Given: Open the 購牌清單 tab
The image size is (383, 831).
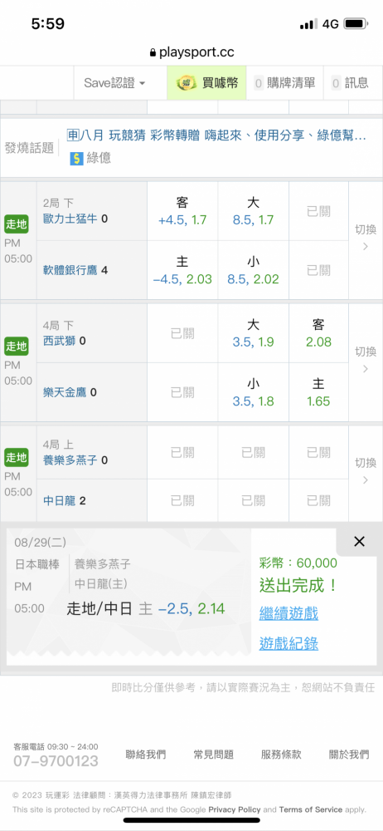Looking at the screenshot, I should (284, 83).
